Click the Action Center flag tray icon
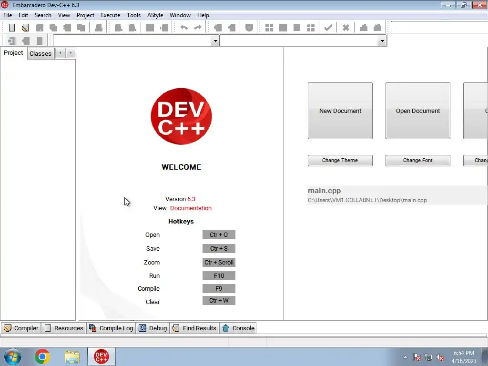The height and width of the screenshot is (366, 488). click(x=417, y=357)
